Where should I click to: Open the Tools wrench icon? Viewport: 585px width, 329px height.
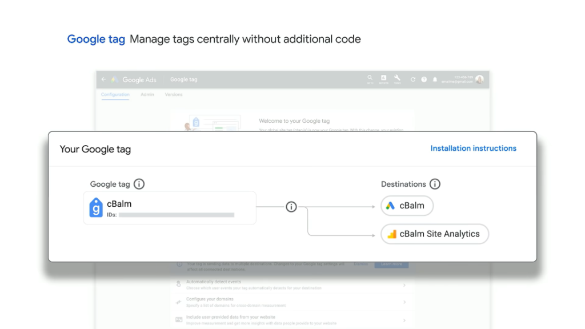click(397, 78)
